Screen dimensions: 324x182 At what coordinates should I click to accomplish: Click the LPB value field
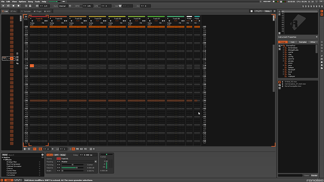point(106,6)
